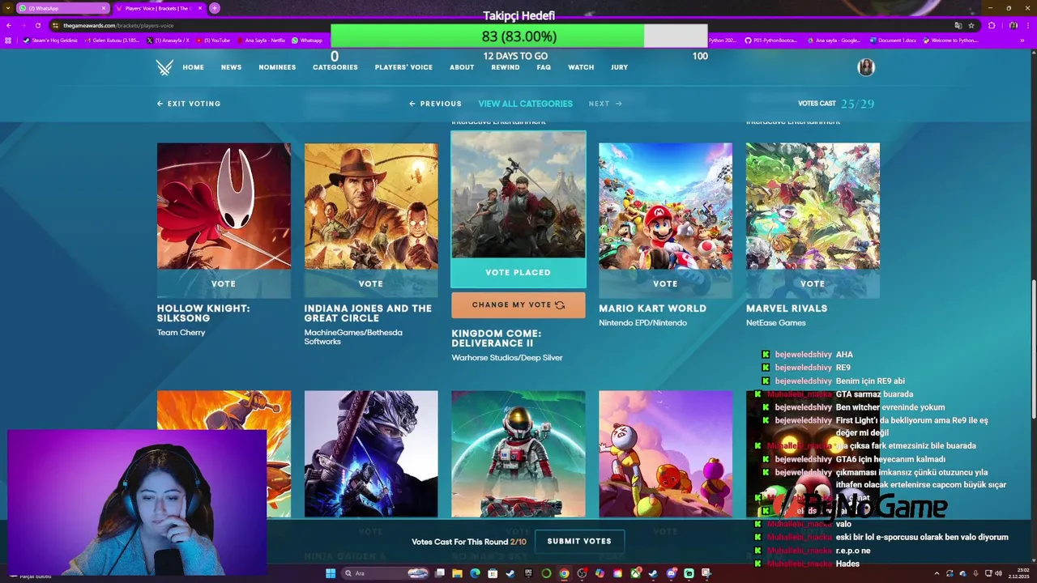Select the Hollow Knight: Silksong cover image
Viewport: 1037px width, 583px height.
point(224,206)
